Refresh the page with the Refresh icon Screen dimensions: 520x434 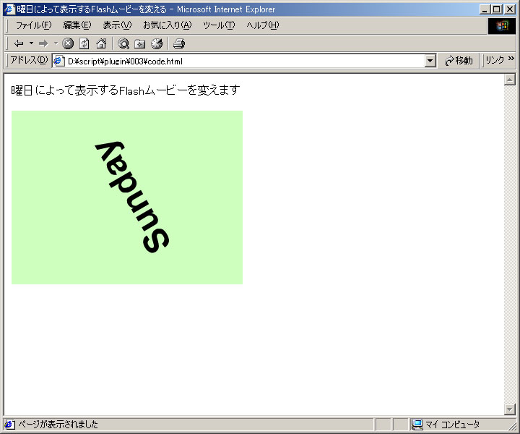pyautogui.click(x=84, y=43)
